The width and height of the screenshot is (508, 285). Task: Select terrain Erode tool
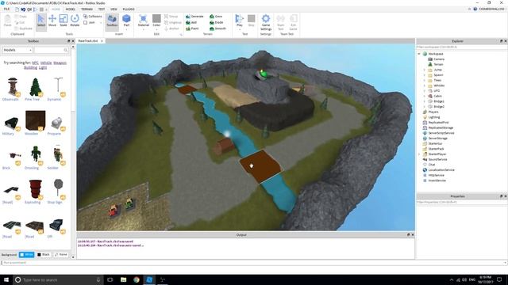(x=217, y=22)
